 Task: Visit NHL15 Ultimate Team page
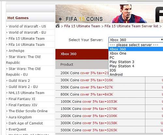click(x=26, y=93)
